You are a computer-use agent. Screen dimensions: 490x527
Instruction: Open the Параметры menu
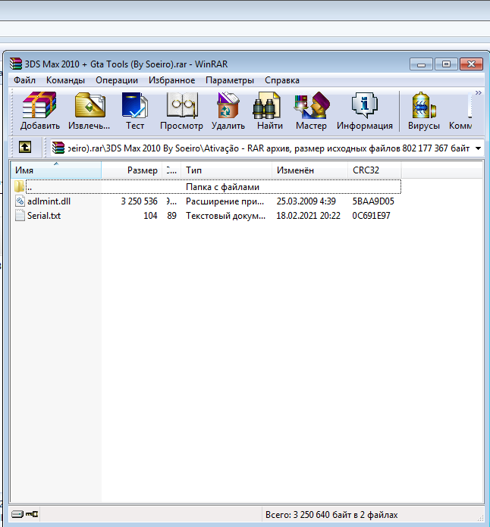coord(229,80)
